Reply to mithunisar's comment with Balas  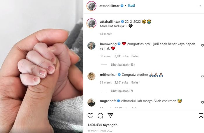(x=135, y=82)
